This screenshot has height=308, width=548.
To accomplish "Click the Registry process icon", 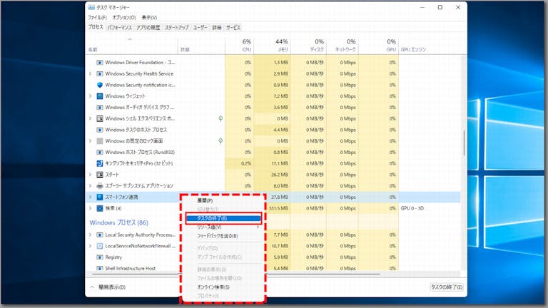I will [x=100, y=257].
